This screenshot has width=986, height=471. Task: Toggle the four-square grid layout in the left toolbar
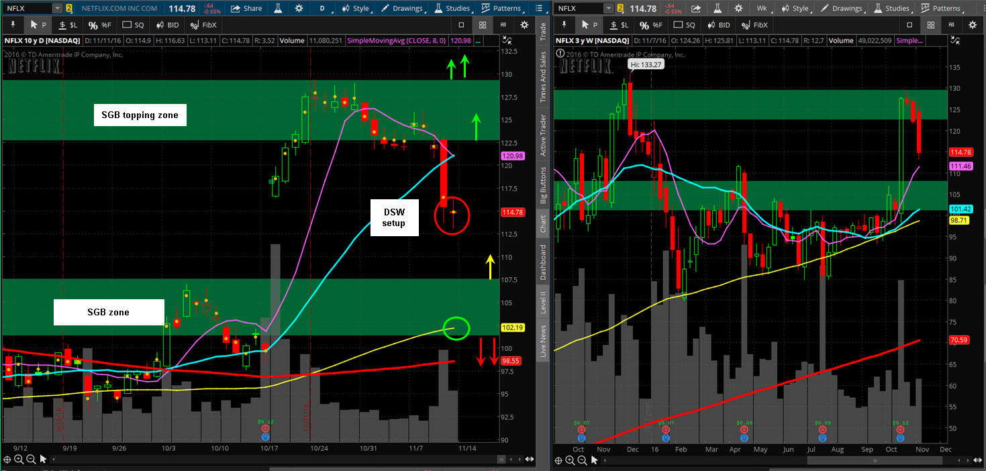tap(482, 25)
